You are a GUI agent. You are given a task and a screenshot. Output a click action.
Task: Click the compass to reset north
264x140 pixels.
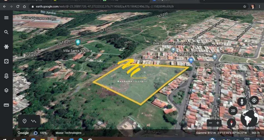coord(231,123)
